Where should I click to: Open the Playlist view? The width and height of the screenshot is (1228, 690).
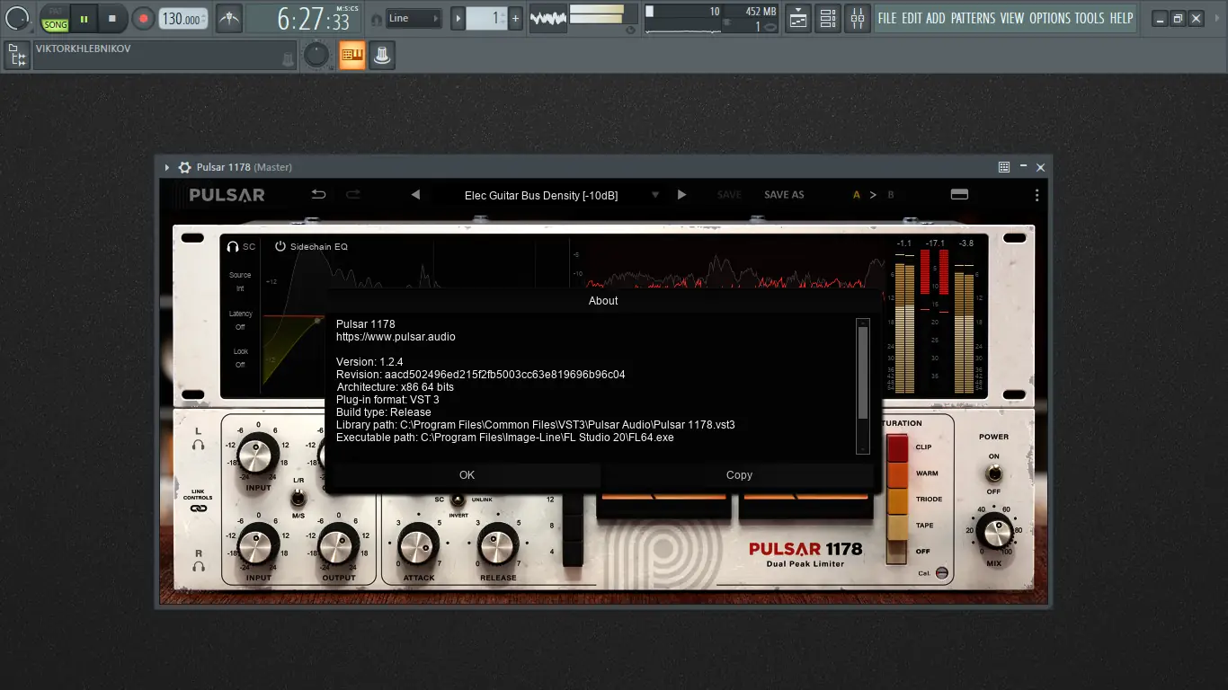point(797,18)
